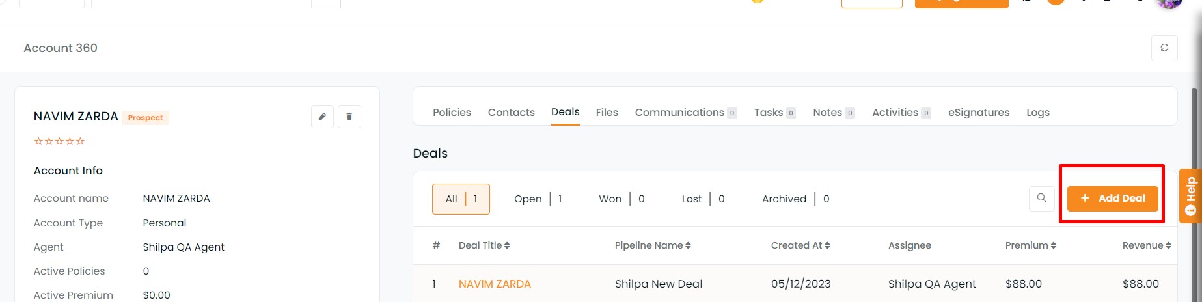This screenshot has height=302, width=1202.
Task: Sort deals by Deal Title
Action: [484, 245]
